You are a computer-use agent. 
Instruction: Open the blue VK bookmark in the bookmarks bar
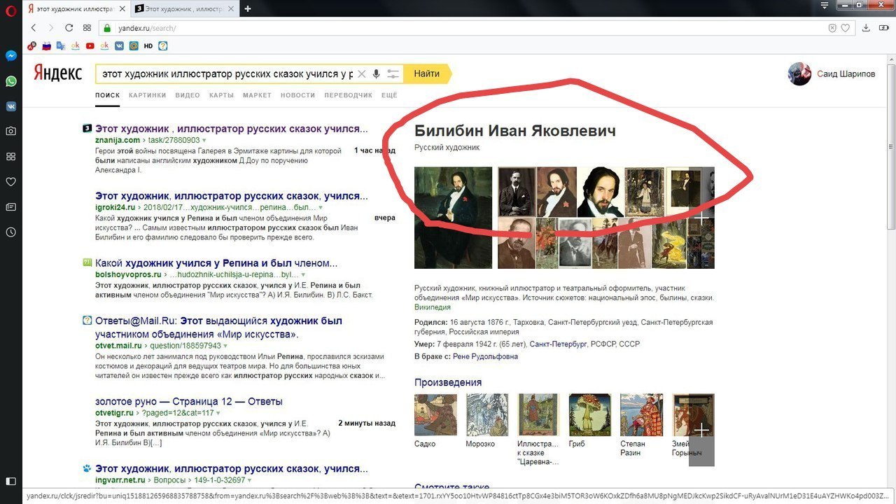(x=119, y=46)
